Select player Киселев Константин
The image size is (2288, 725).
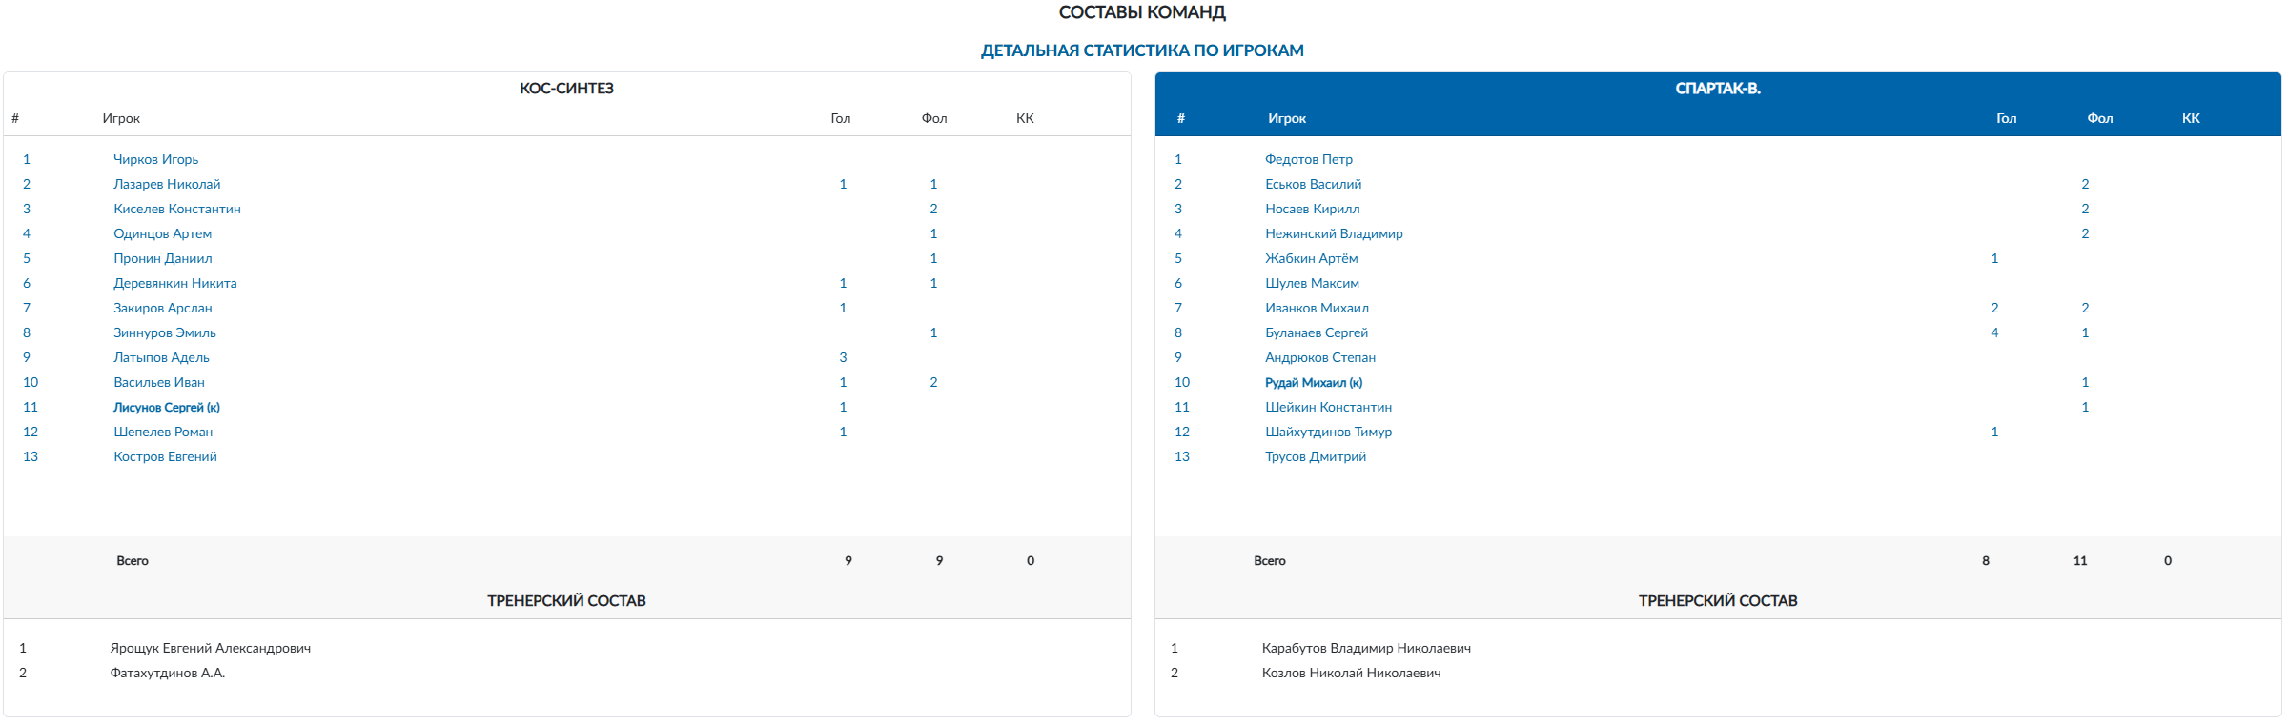(x=177, y=209)
